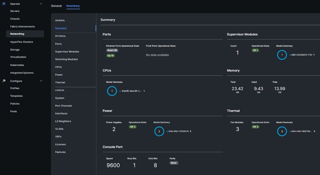
Task: Select CPUs in inventory menu
Action: click(58, 67)
